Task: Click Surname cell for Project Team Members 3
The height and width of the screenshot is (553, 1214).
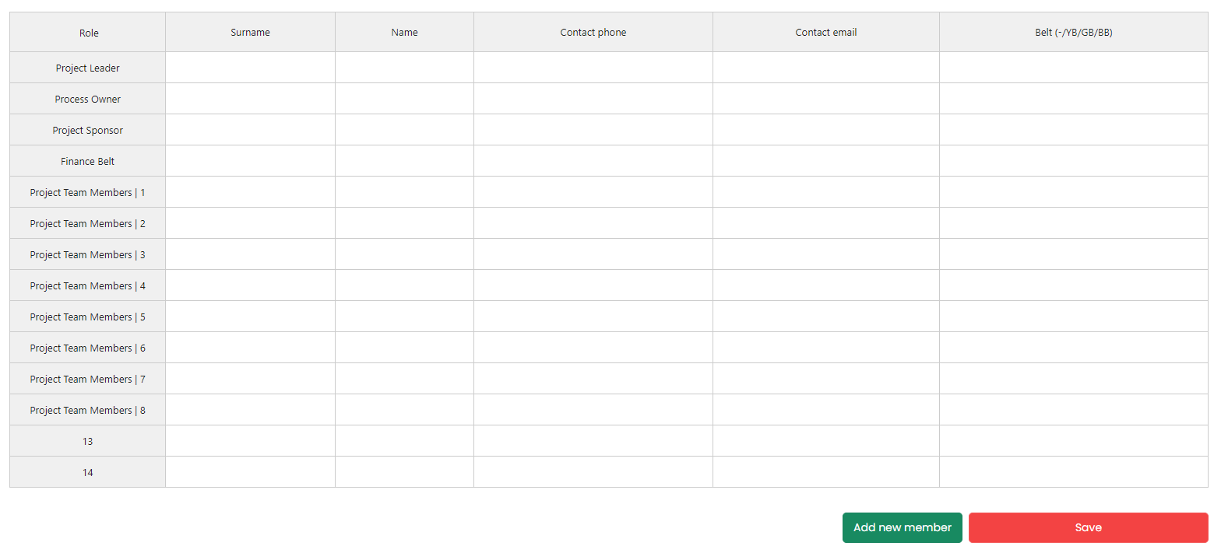Action: pyautogui.click(x=250, y=254)
